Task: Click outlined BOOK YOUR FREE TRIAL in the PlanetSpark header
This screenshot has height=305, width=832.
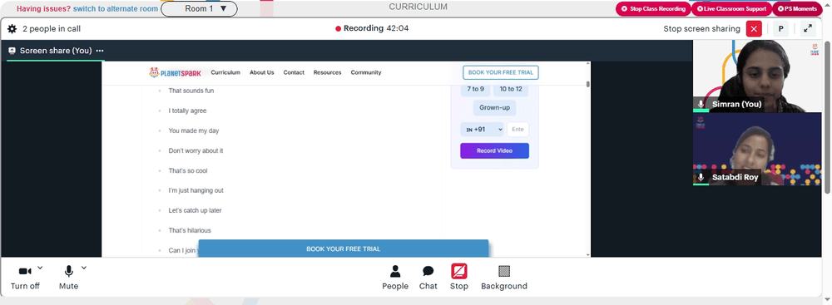Action: pos(500,72)
